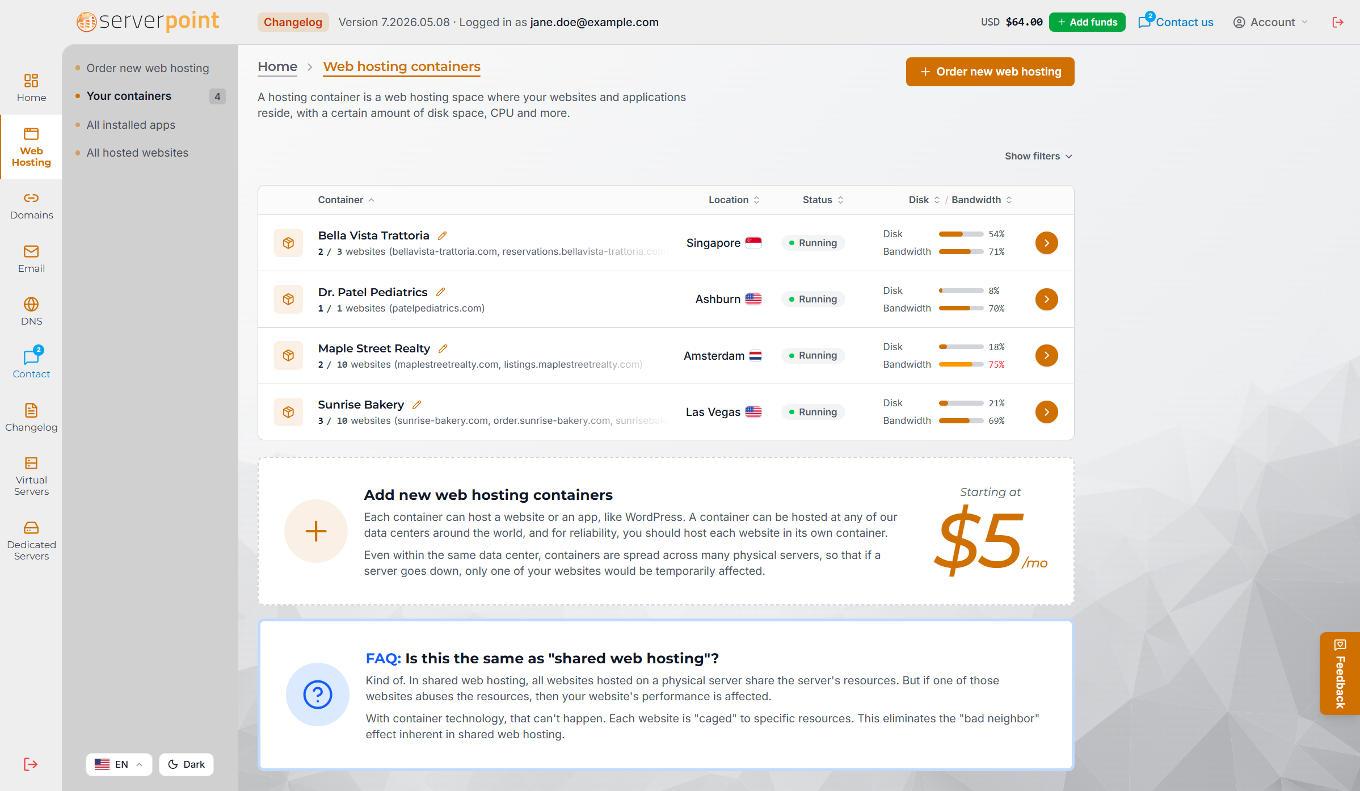The width and height of the screenshot is (1360, 791).
Task: Click Maple Street Realty bandwidth usage bar
Action: coord(961,364)
